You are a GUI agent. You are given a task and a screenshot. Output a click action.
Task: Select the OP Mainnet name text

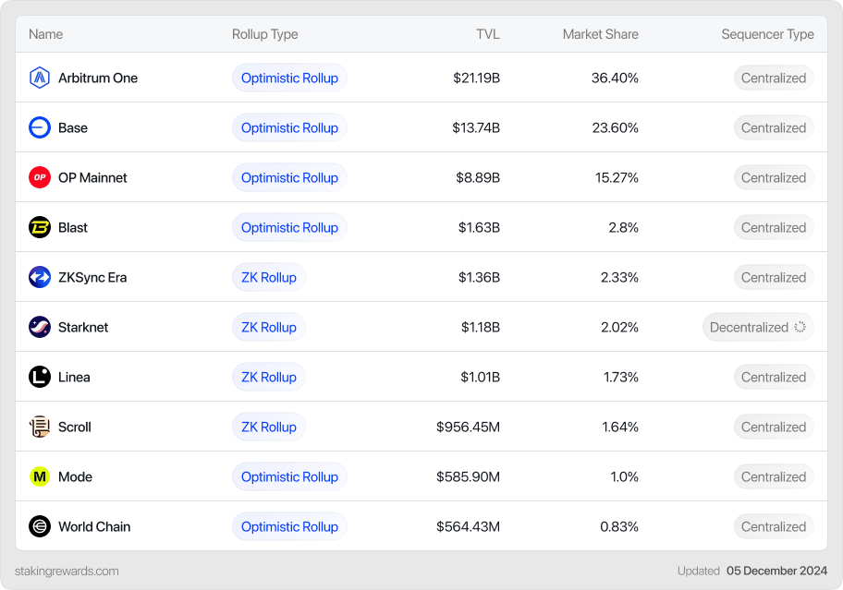pyautogui.click(x=92, y=177)
